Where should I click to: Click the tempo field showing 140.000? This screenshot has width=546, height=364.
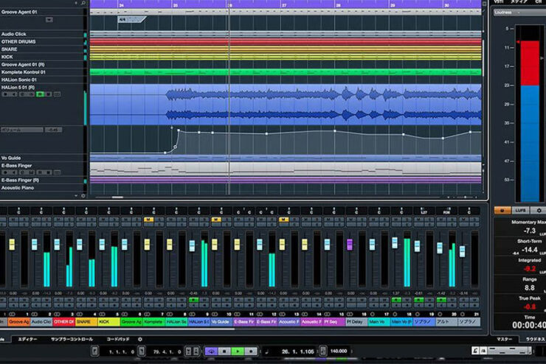(x=339, y=351)
